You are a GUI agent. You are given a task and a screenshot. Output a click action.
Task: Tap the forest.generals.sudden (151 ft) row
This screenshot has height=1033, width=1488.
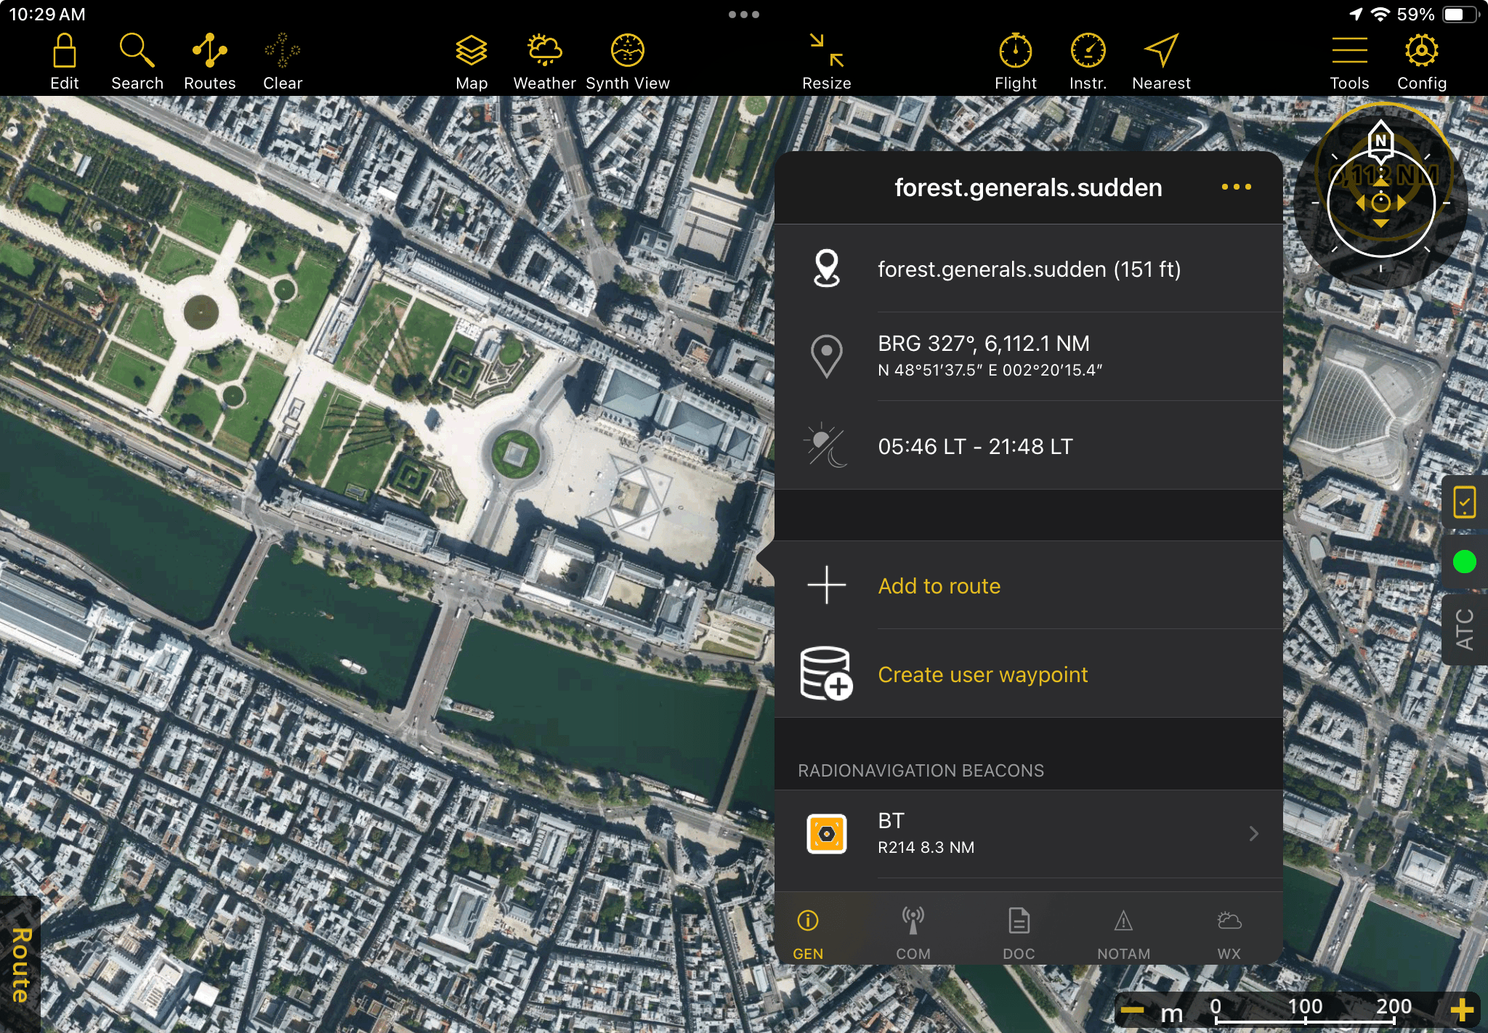coord(1029,269)
